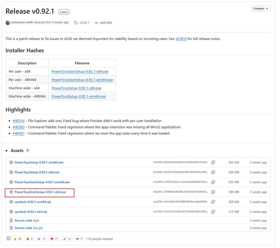The height and width of the screenshot is (248, 280).
Task: Toggle thumbs up reaction with 86
Action: coord(18,239)
